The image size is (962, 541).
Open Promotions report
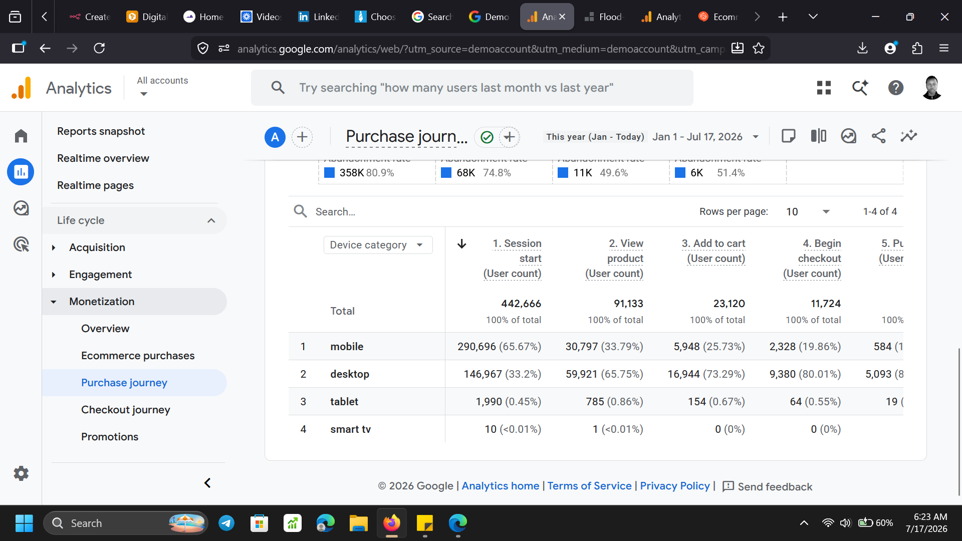(110, 437)
